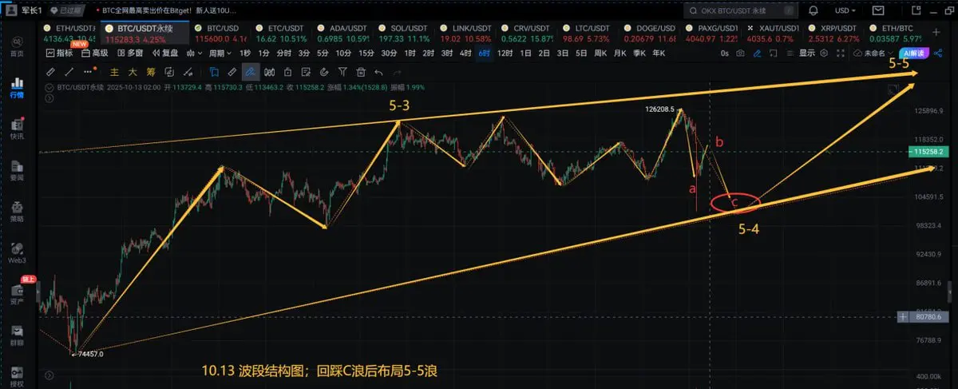Add a new symbol tab with plus
This screenshot has height=389, width=958.
point(936,32)
